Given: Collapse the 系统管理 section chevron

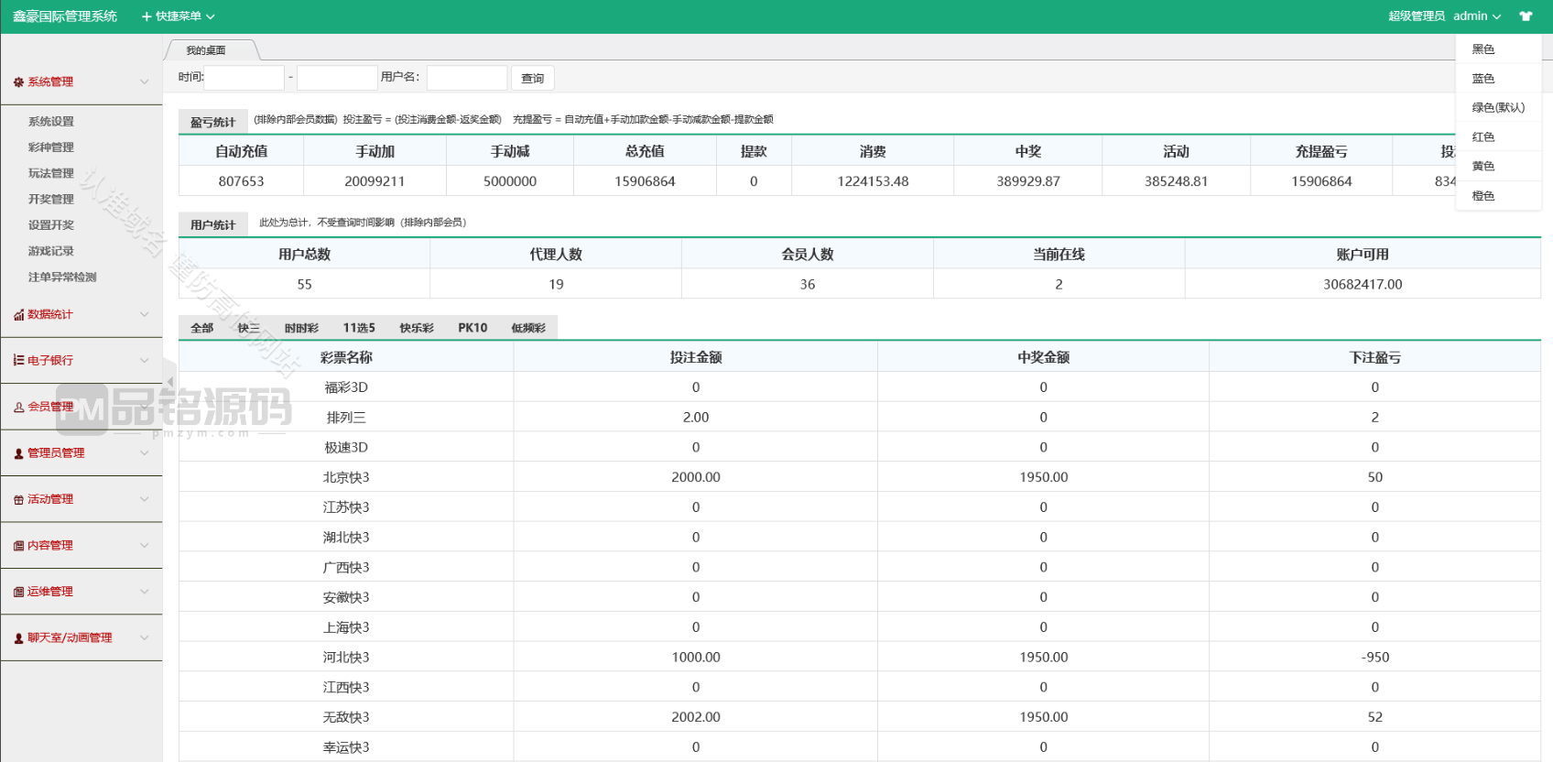Looking at the screenshot, I should coord(144,82).
